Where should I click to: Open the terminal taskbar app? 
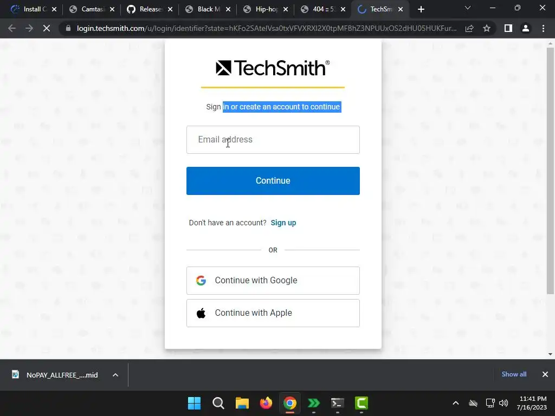tap(337, 403)
